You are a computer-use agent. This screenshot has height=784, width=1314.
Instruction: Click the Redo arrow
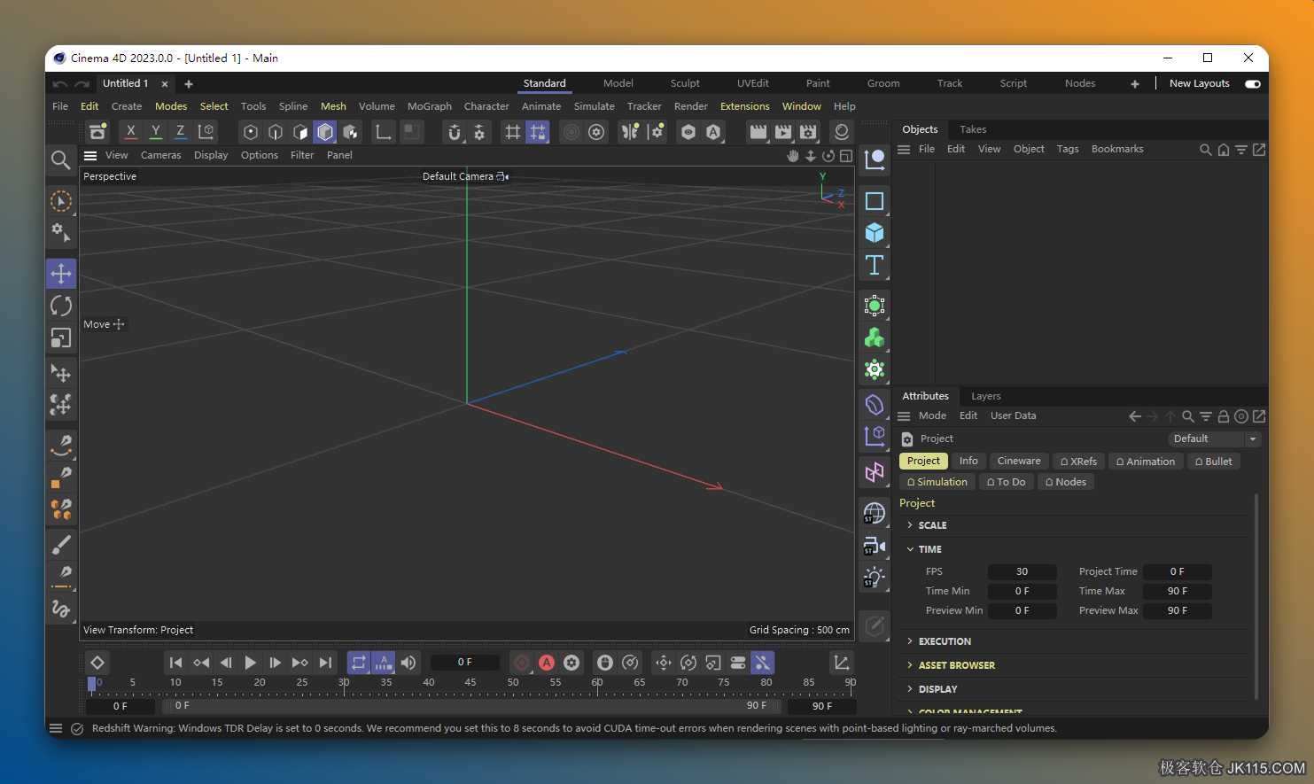tap(82, 84)
